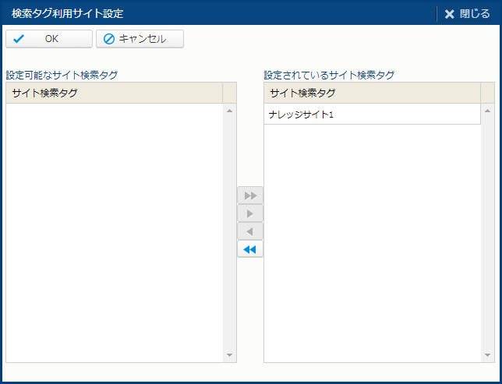
Task: Close the dialog using 閉じる
Action: pos(468,13)
